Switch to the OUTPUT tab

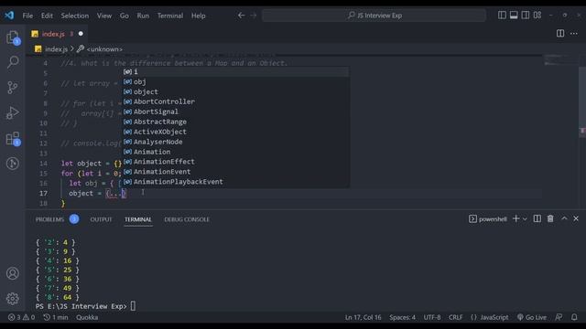point(101,219)
